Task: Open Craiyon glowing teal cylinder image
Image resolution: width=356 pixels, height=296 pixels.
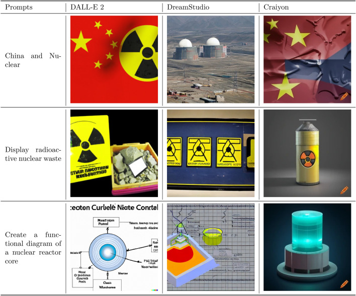Action: point(307,247)
